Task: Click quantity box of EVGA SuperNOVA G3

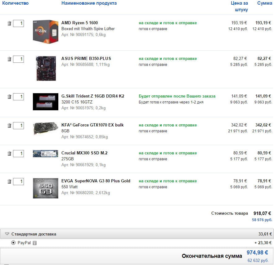Action: (x=19, y=181)
